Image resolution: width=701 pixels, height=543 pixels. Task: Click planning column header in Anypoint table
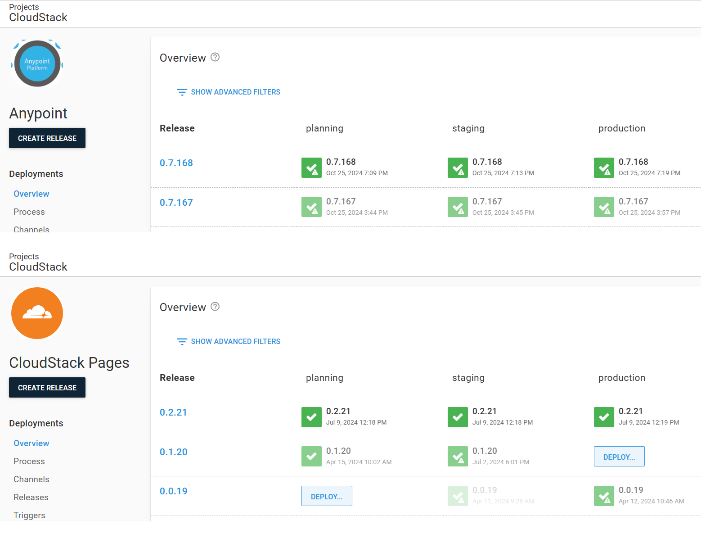324,128
